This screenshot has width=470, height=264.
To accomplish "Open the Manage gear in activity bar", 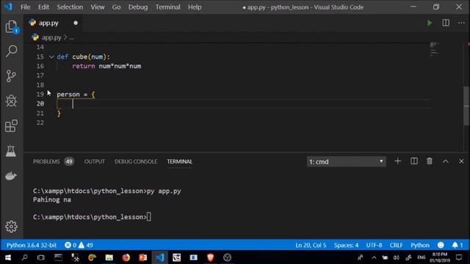I will pos(12,227).
